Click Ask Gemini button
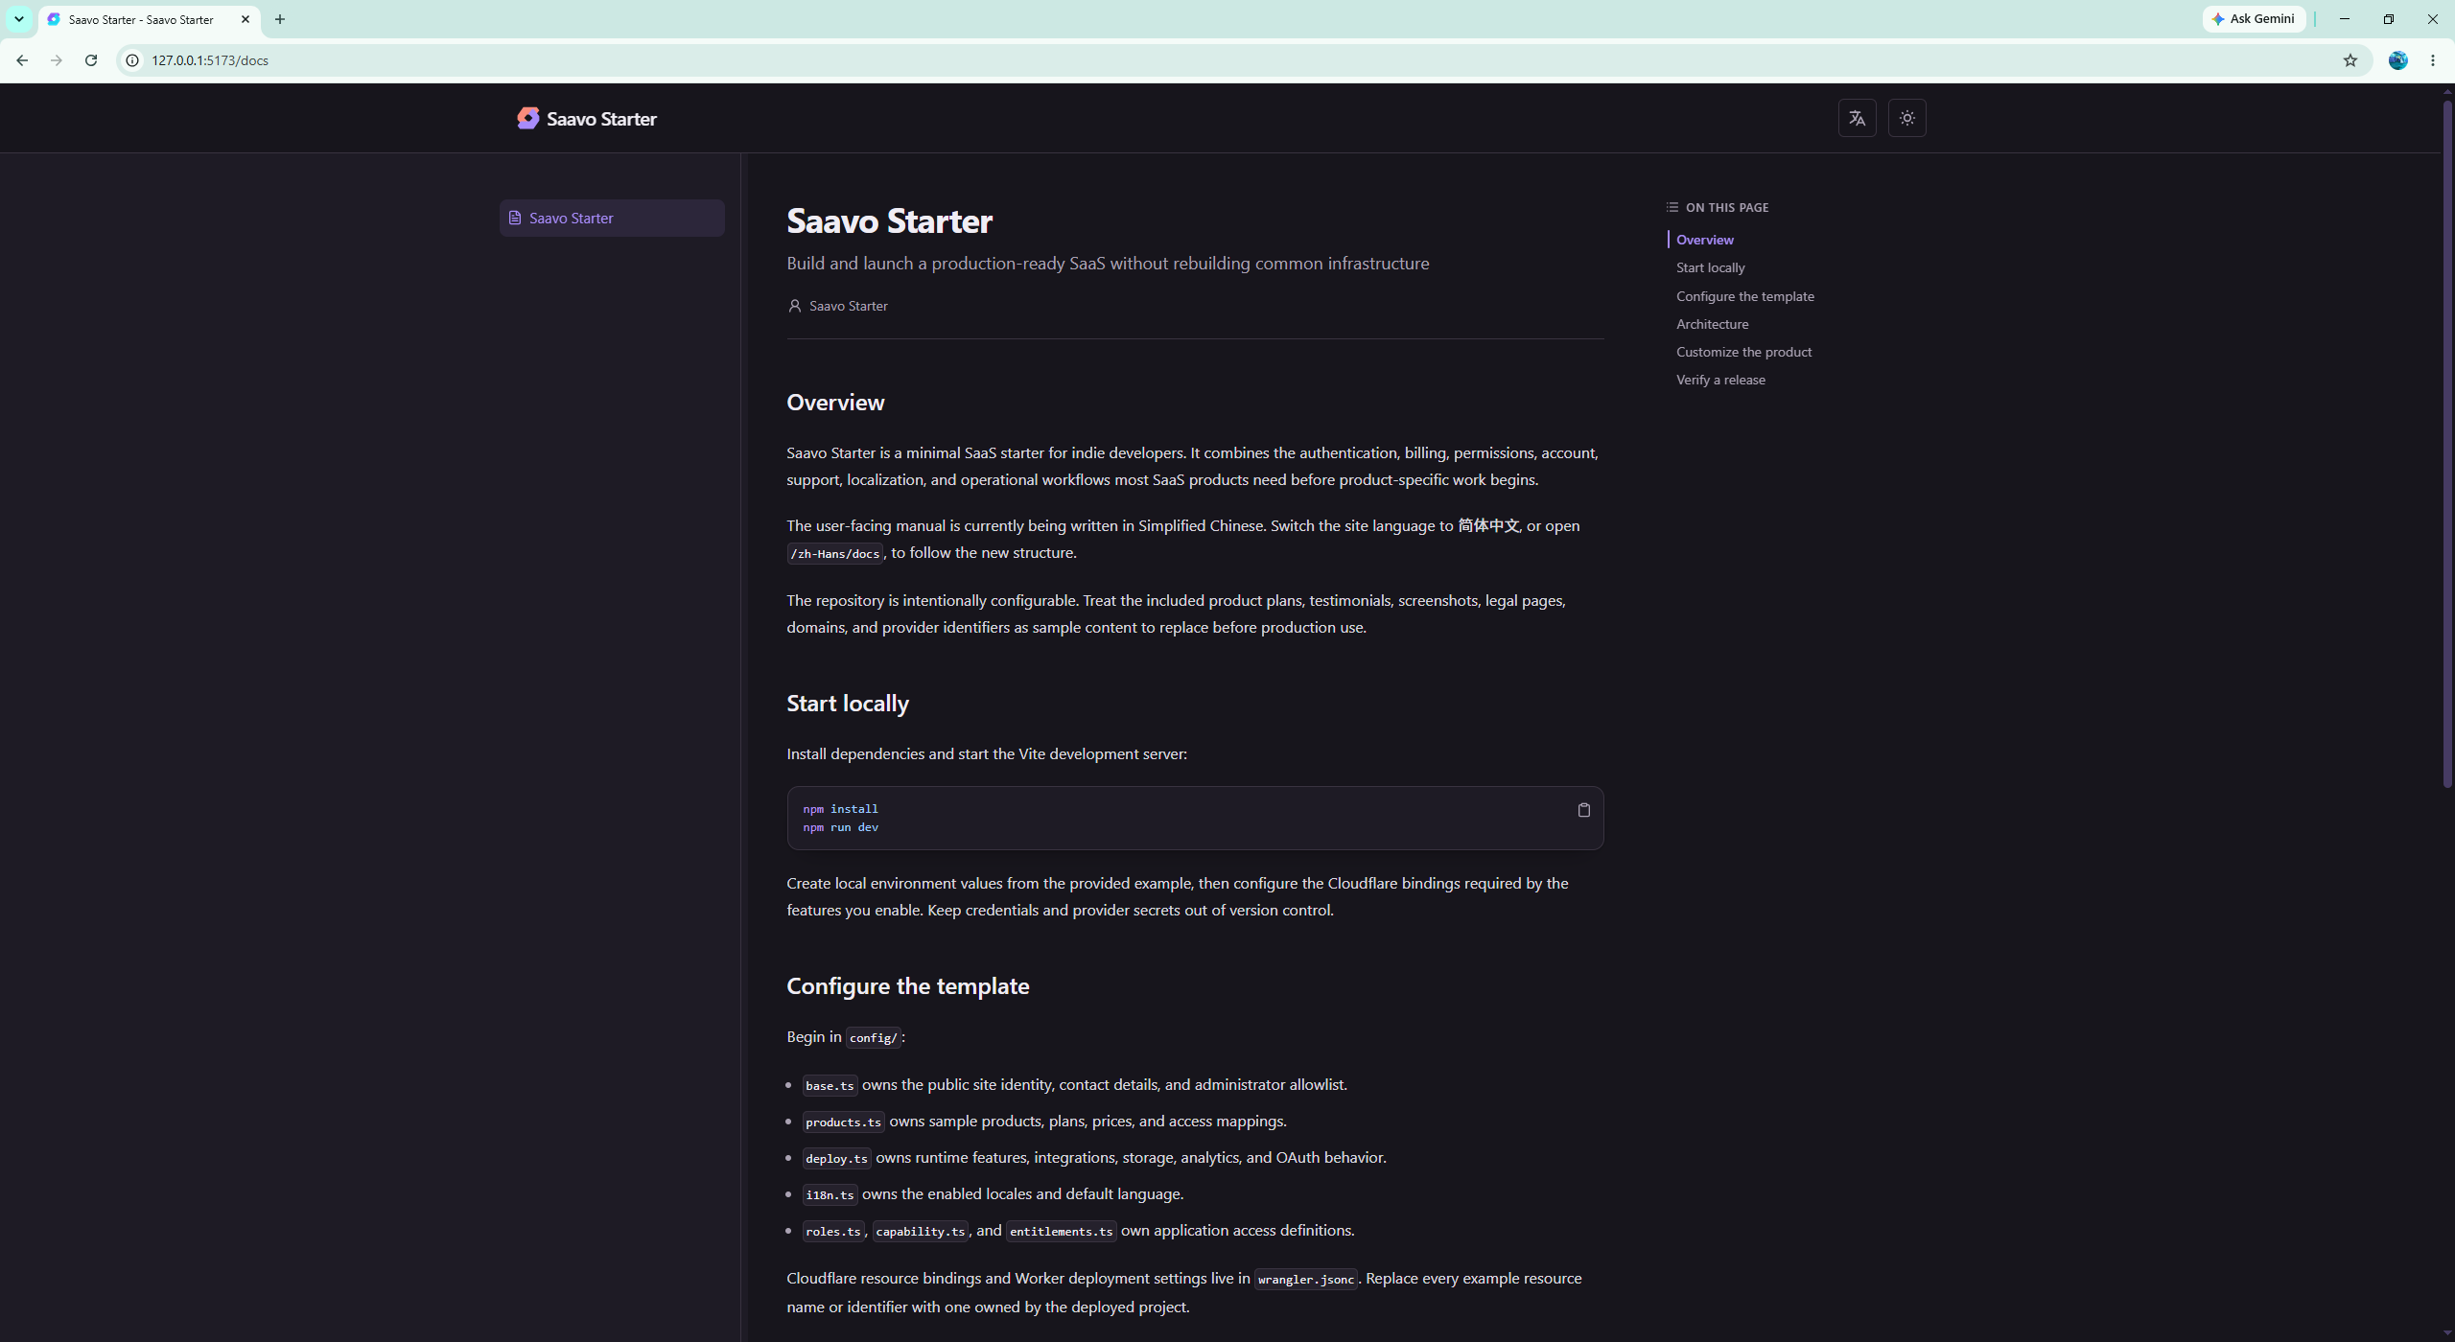Screen dimensions: 2455x1342 click(x=2254, y=19)
